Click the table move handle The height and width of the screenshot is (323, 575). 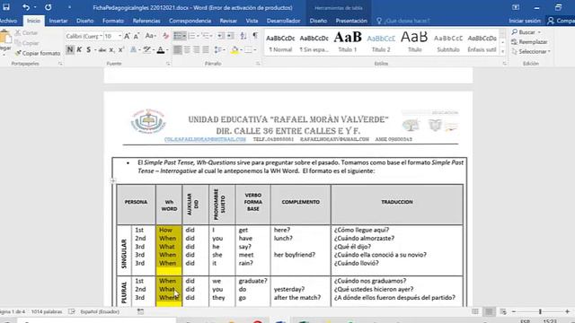[113, 180]
